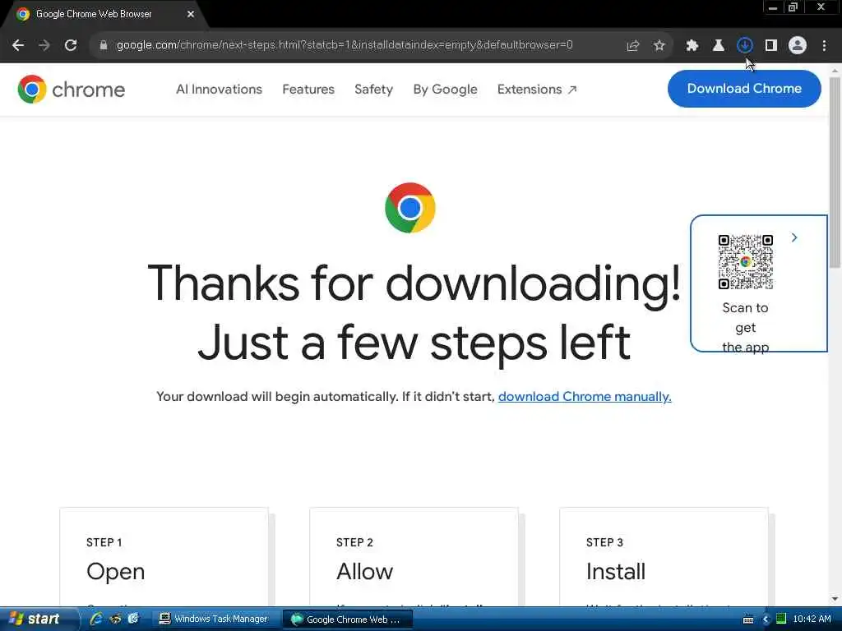Click the keyboard icon in system tray
This screenshot has height=631, width=842.
(x=748, y=619)
